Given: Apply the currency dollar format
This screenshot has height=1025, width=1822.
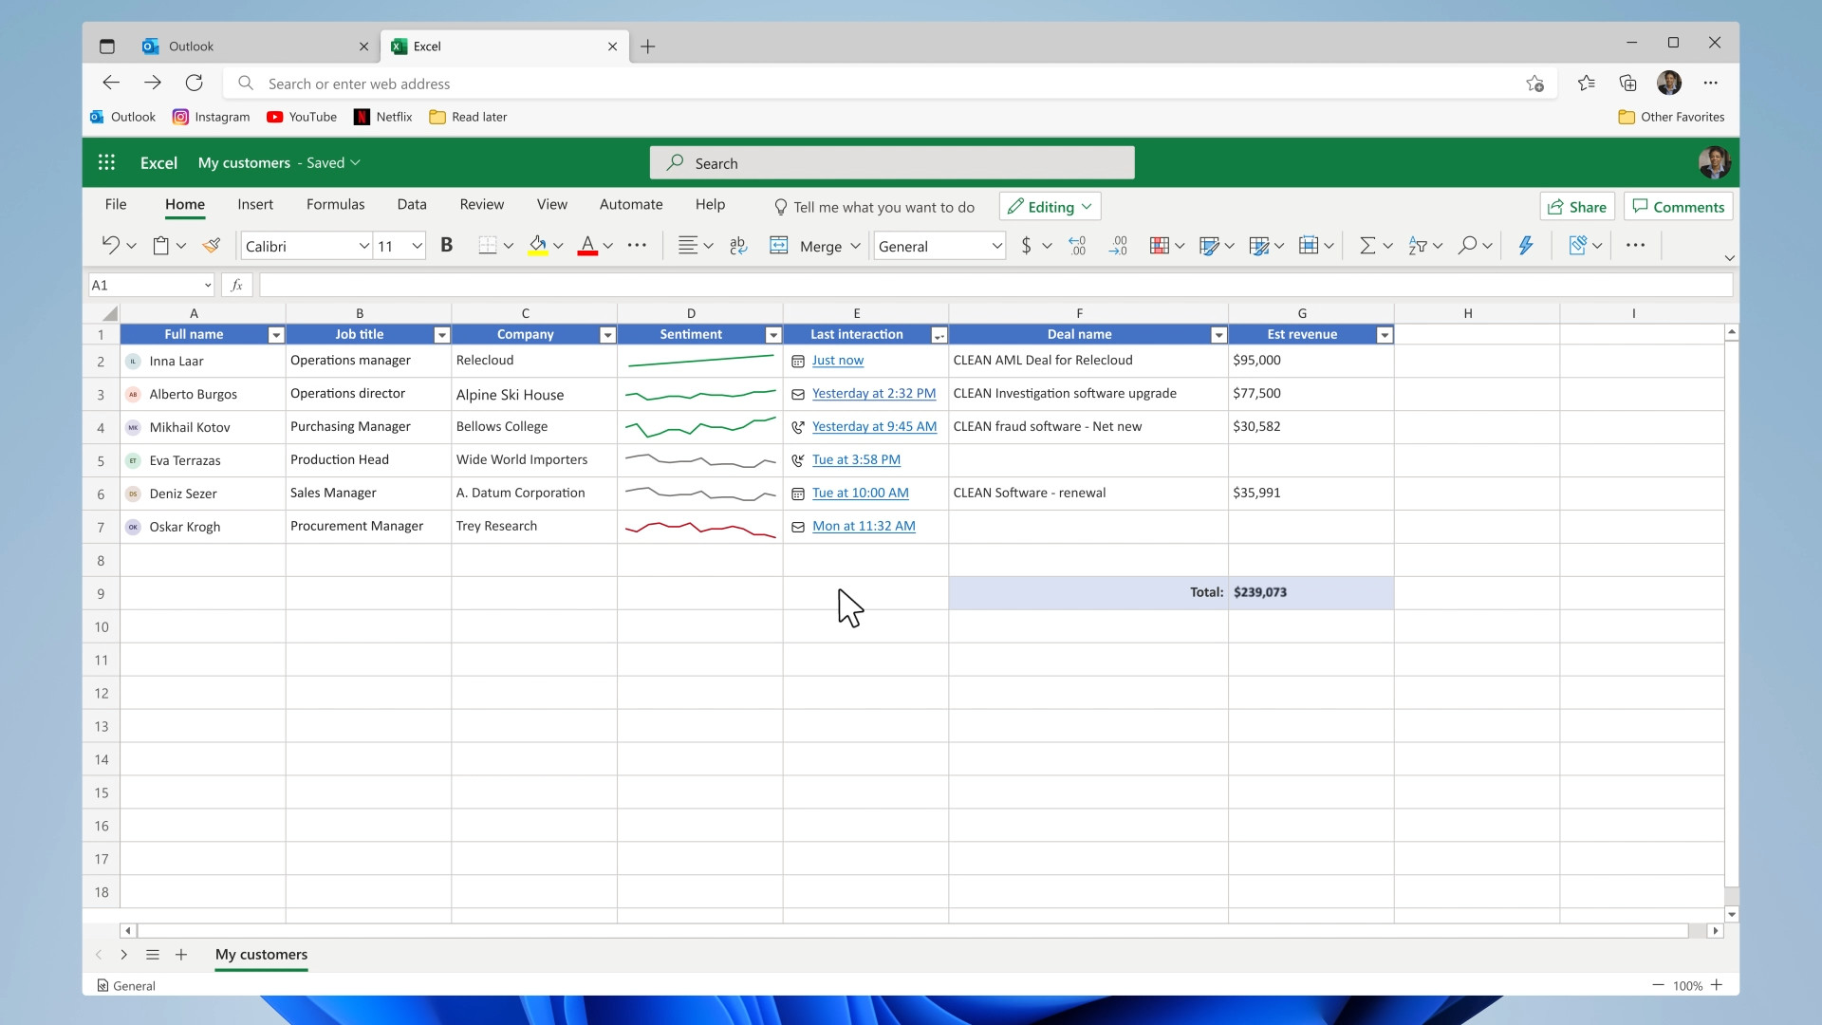Looking at the screenshot, I should point(1026,246).
